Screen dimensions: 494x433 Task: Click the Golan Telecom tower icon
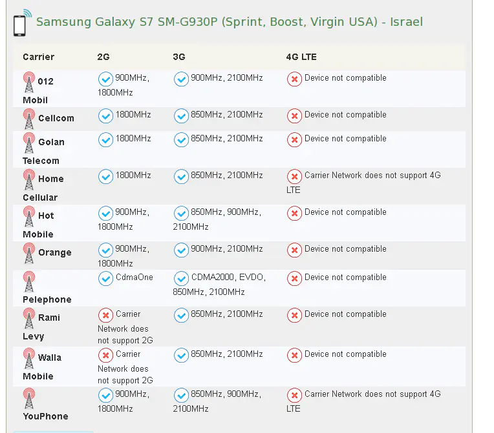pyautogui.click(x=29, y=143)
